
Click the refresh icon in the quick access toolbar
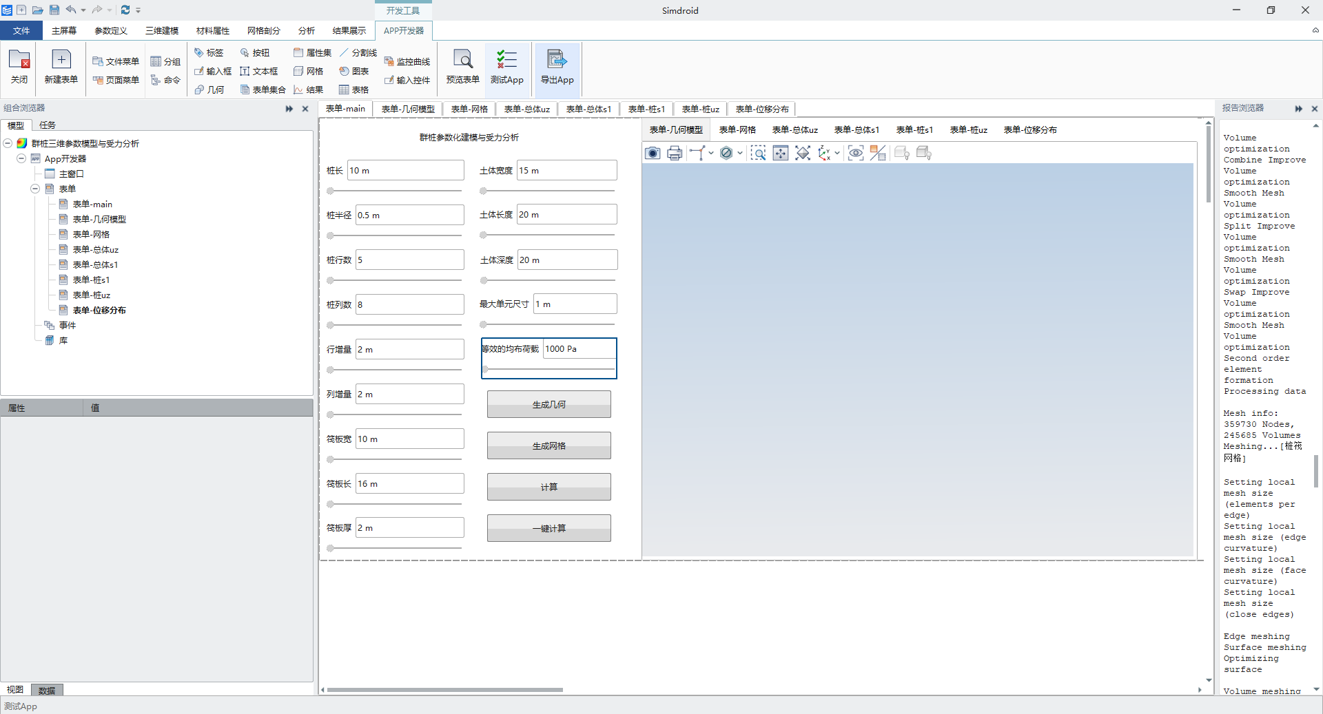pyautogui.click(x=125, y=10)
